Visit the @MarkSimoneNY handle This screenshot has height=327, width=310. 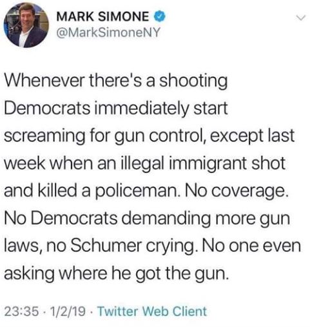coord(108,33)
